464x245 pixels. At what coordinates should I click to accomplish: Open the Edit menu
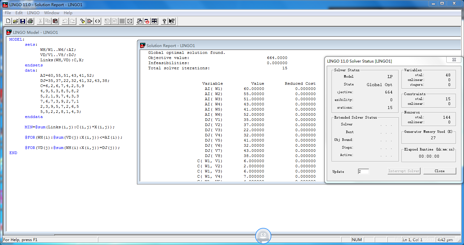point(19,13)
